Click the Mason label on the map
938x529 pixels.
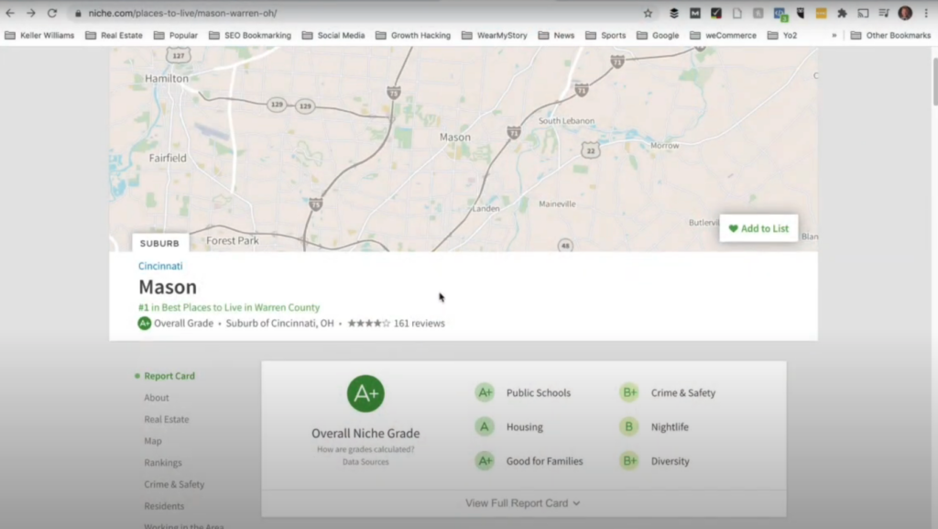coord(455,137)
